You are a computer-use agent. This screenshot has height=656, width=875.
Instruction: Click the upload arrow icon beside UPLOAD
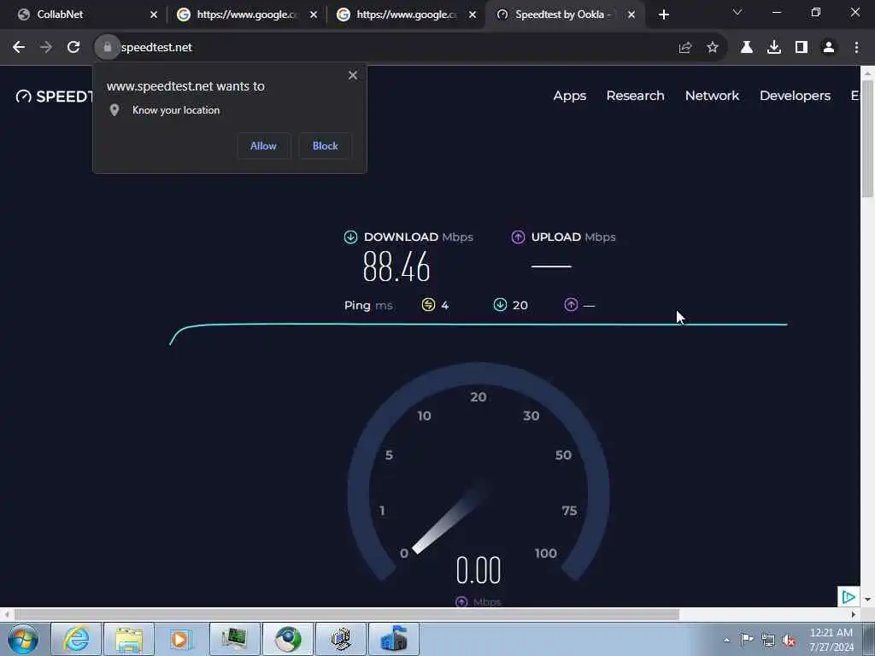pos(518,237)
